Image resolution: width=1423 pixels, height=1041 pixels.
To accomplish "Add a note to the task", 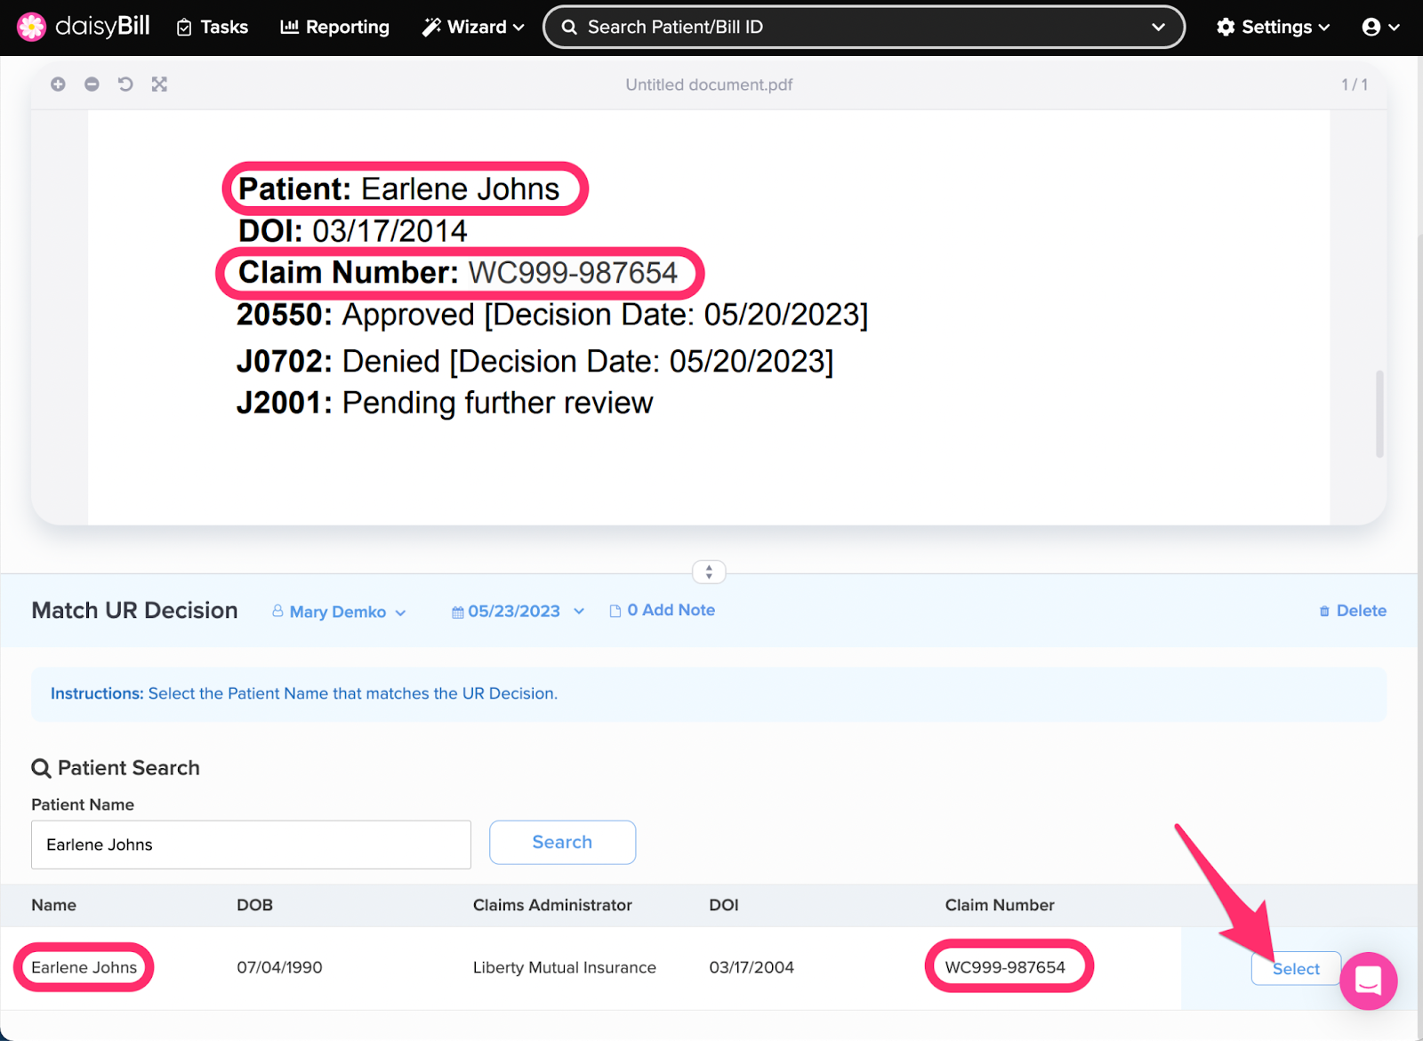I will coord(663,611).
